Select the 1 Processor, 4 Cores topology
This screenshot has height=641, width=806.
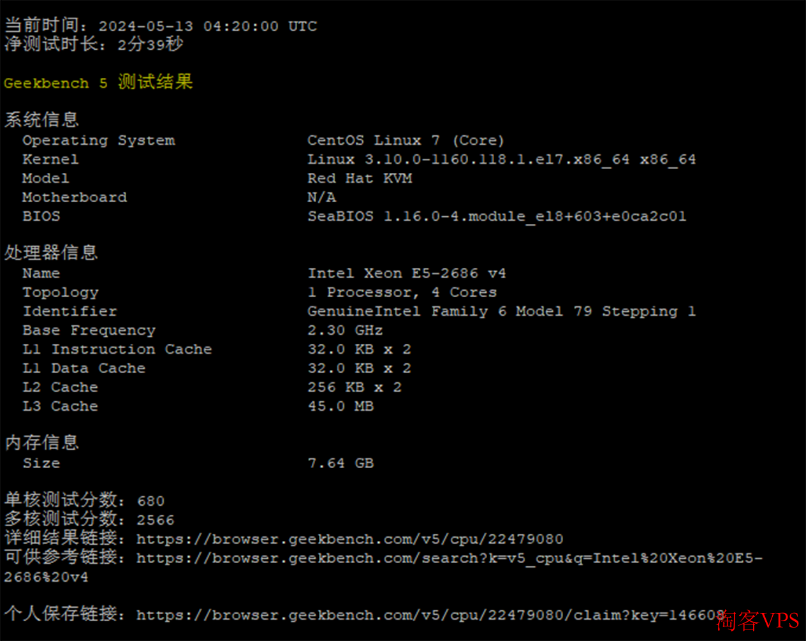[x=402, y=292]
